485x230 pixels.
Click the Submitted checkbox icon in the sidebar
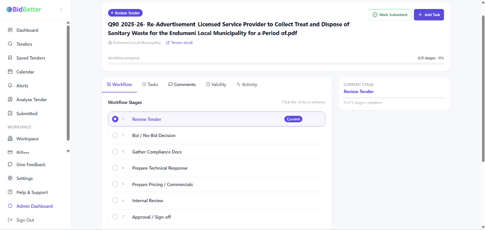[x=10, y=113]
